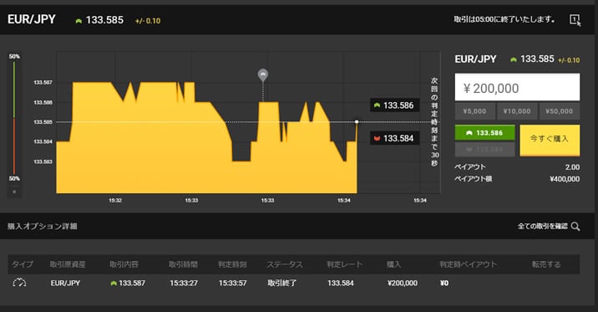Click the 取引時間 column header
This screenshot has width=598, height=312.
184,264
